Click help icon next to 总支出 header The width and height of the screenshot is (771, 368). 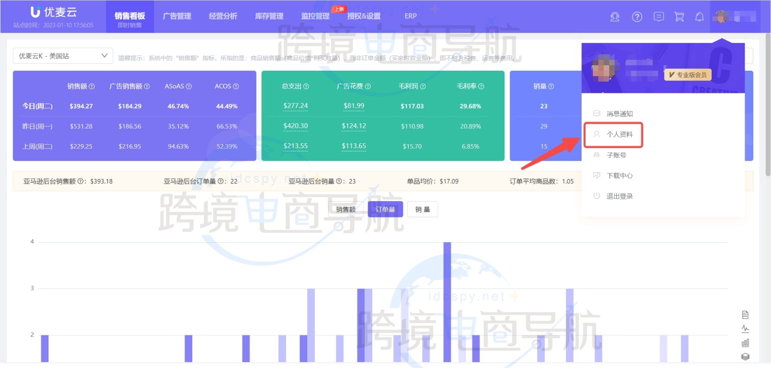pyautogui.click(x=306, y=86)
